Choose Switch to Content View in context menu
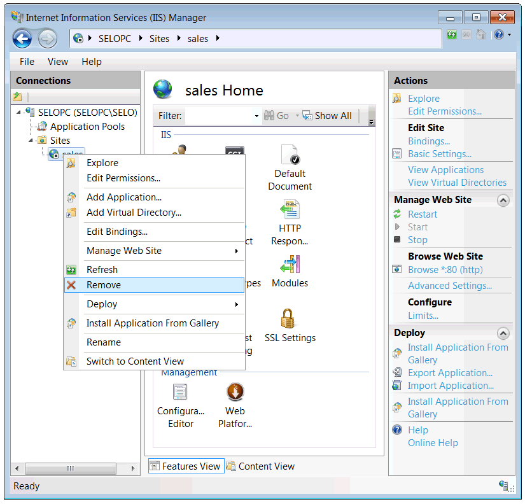 (154, 361)
